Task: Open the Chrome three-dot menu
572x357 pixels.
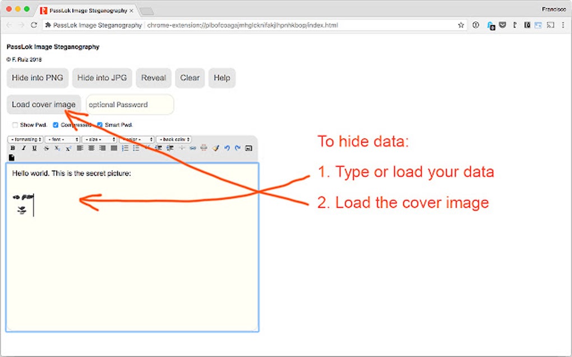Action: pos(563,25)
